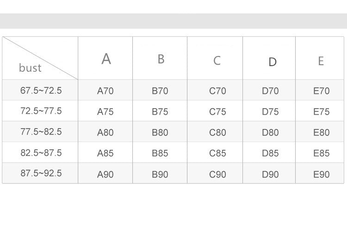The height and width of the screenshot is (252, 347).
Task: Select the 87.5~92.5 bust row label
Action: coord(41,173)
